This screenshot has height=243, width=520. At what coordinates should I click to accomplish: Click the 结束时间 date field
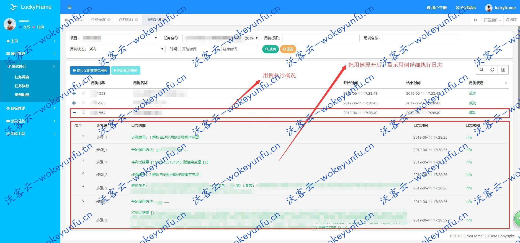point(240,49)
